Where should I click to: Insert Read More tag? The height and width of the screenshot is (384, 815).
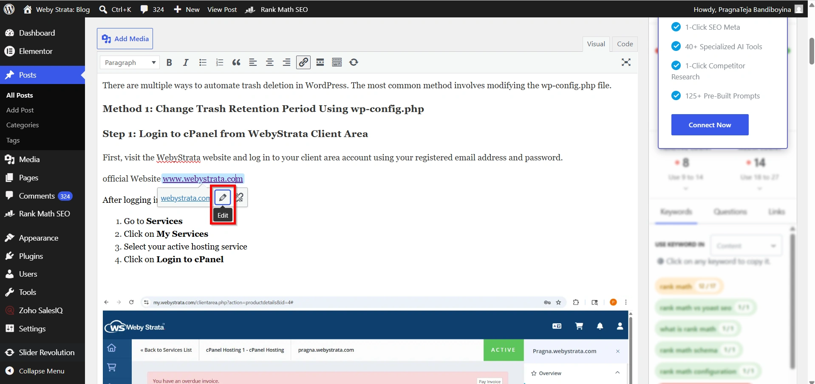pos(320,62)
